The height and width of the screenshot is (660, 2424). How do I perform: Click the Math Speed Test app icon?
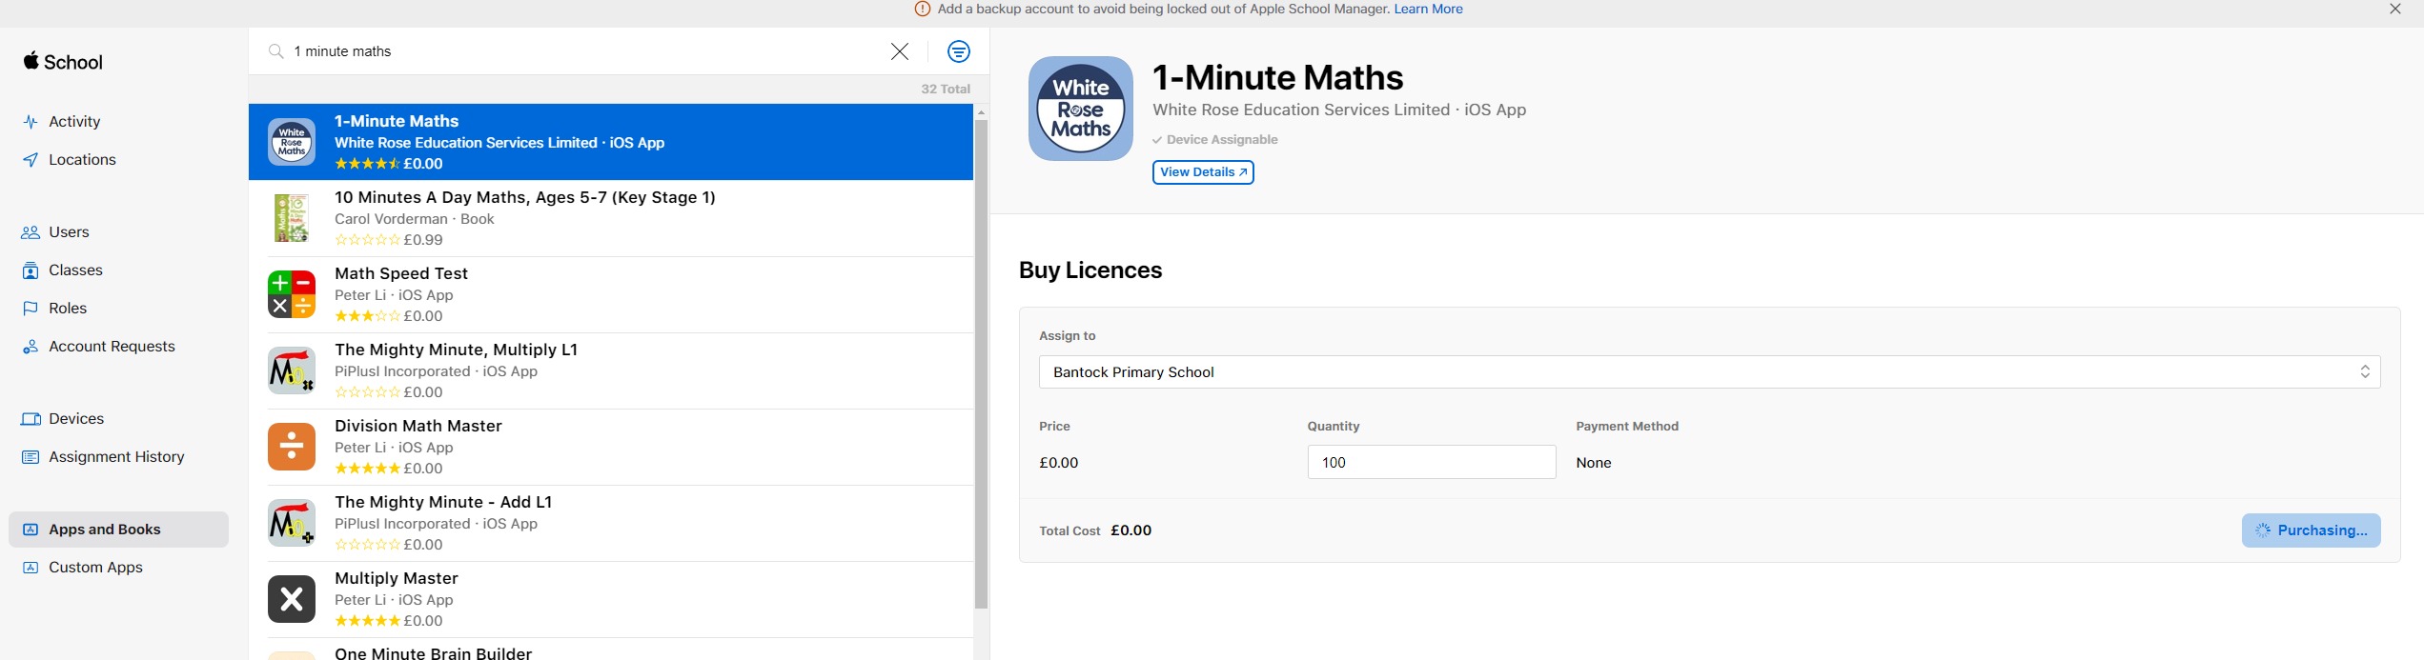click(x=292, y=294)
